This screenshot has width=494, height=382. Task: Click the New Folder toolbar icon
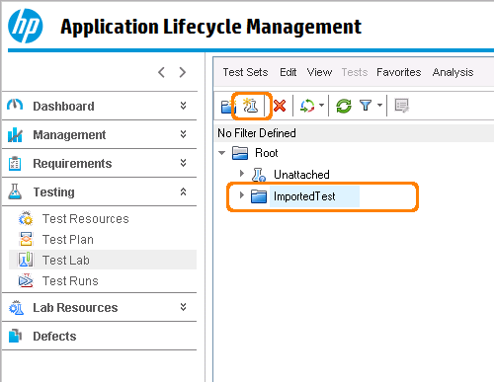(227, 106)
